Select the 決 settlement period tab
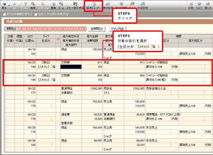Viewport: 213px width, 155px height. click(x=84, y=29)
